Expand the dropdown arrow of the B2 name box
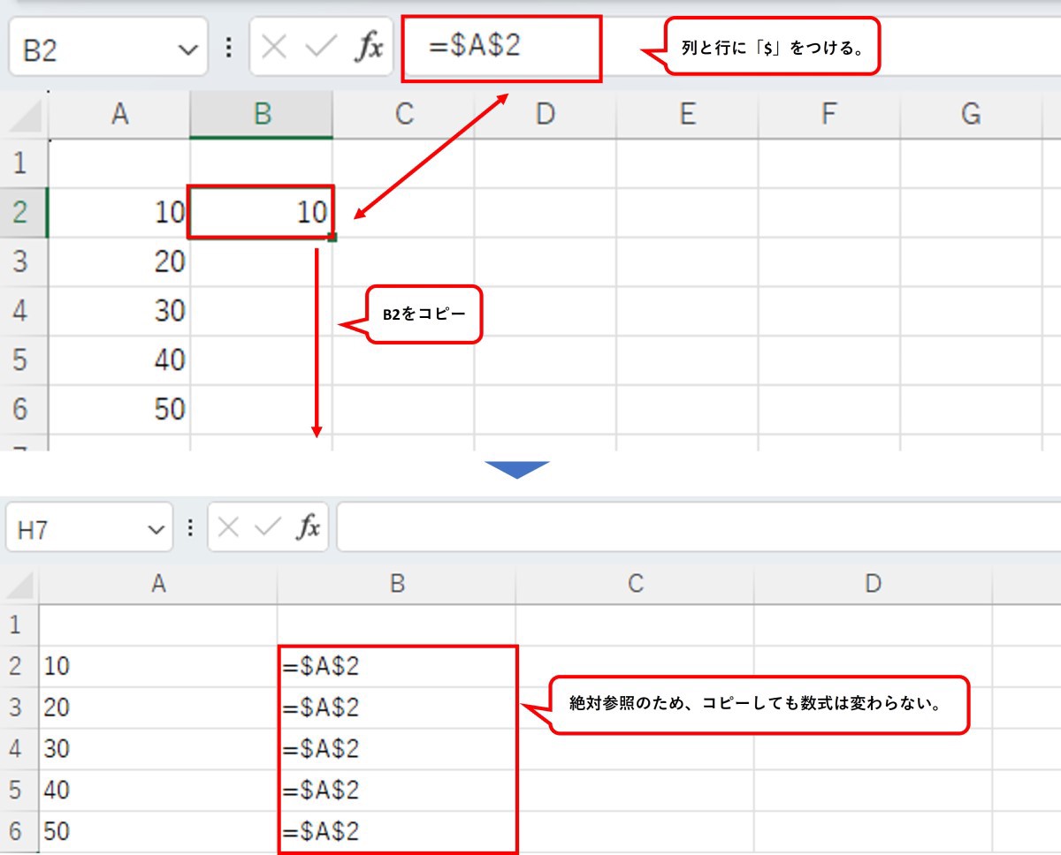1061x855 pixels. (x=188, y=49)
